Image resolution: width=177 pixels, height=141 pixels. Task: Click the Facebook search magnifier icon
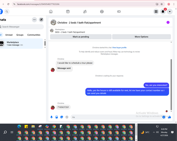(x=7, y=12)
